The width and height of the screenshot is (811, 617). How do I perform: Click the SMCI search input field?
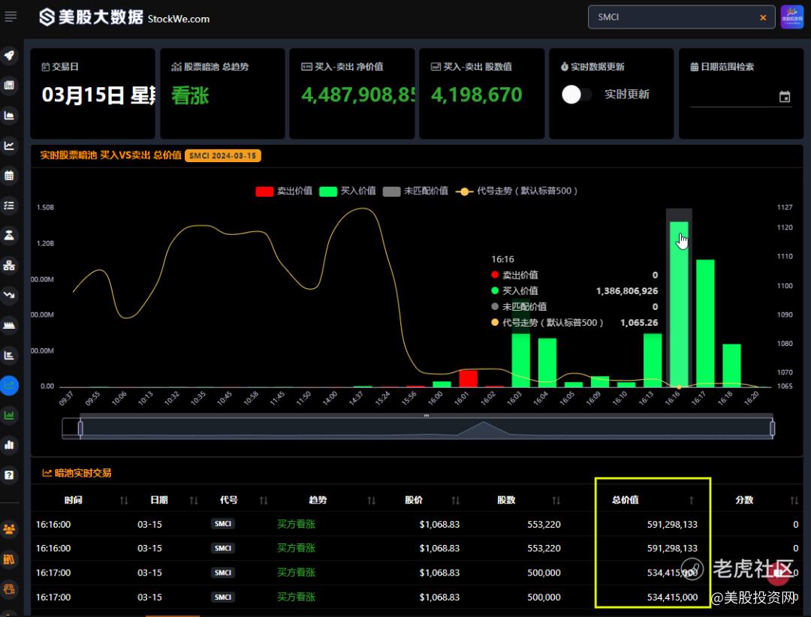672,17
